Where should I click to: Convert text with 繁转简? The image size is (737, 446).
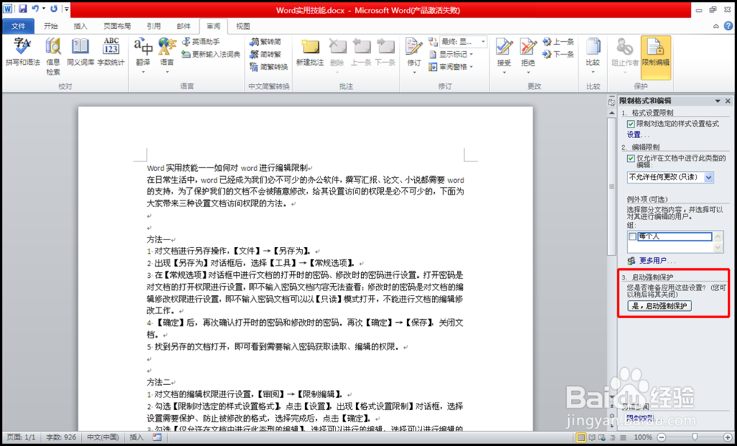click(266, 42)
